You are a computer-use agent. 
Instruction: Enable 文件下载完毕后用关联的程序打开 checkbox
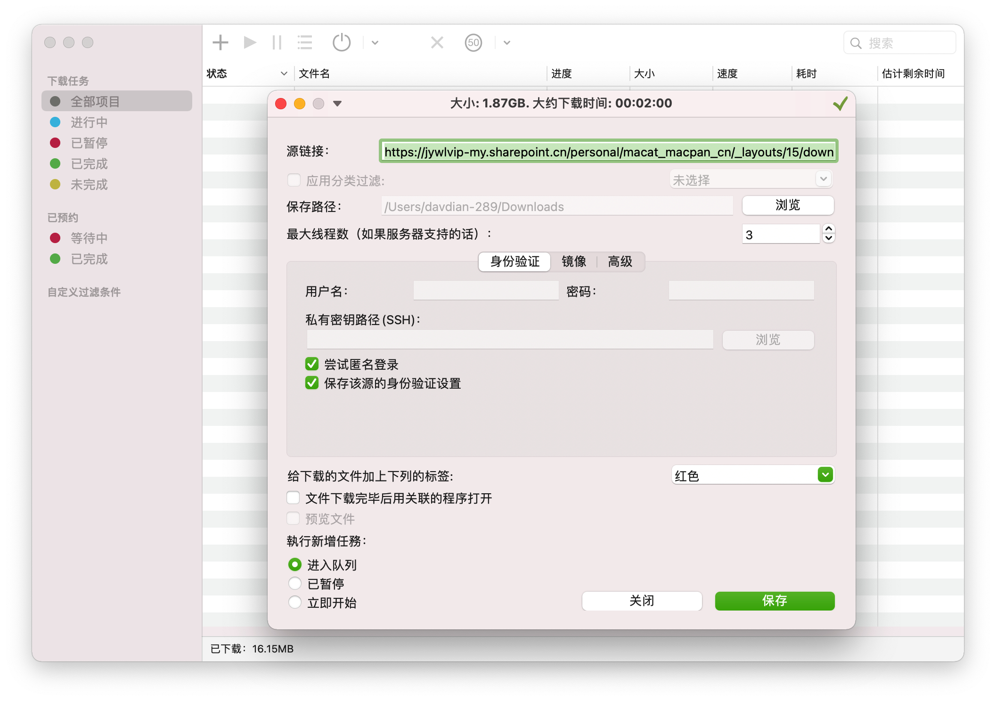[x=294, y=498]
